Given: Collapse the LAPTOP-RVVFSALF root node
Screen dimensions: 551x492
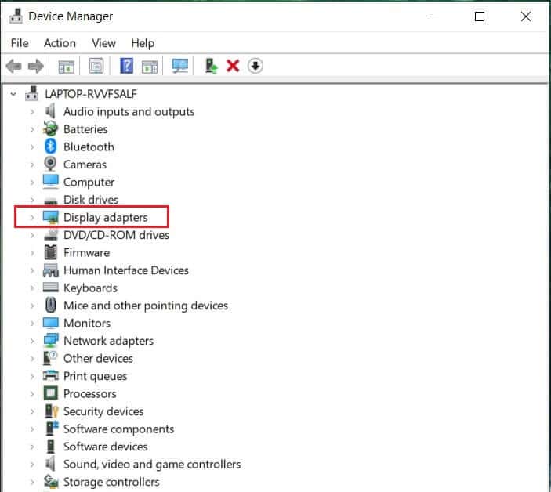Looking at the screenshot, I should pos(13,94).
